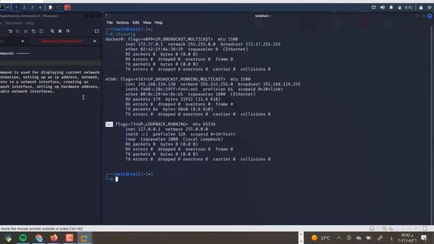434x244 pixels.
Task: Open Firefox from the Windows taskbar
Action: (54, 238)
